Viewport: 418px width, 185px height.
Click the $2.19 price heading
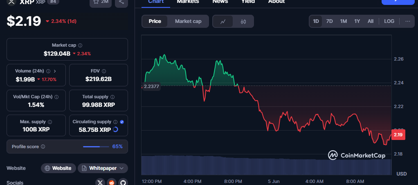(x=24, y=21)
